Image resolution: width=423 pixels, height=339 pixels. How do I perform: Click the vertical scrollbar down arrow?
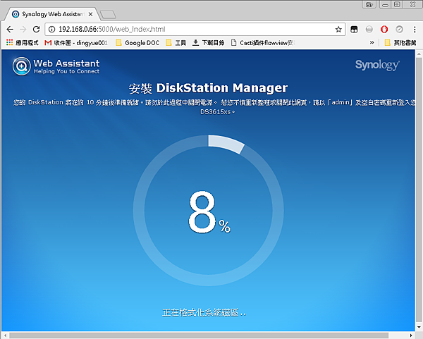[x=419, y=327]
